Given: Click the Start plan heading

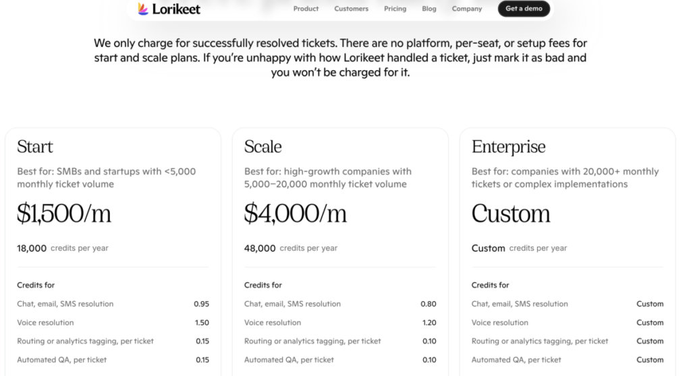Looking at the screenshot, I should pos(35,147).
